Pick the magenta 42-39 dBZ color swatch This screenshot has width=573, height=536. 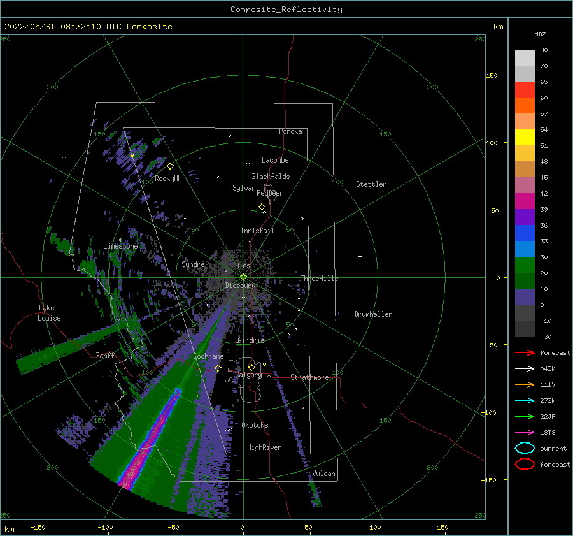coord(525,201)
